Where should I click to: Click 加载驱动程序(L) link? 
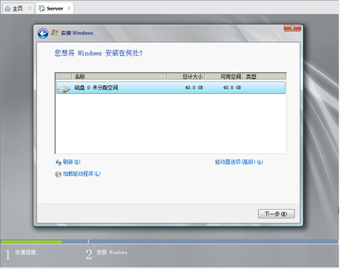(x=82, y=174)
